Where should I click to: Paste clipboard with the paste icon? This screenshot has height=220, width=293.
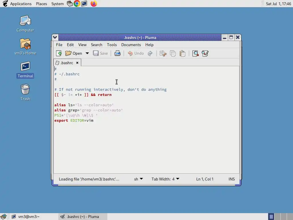point(182,54)
